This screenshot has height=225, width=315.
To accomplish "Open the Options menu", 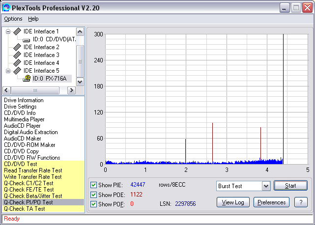I will [x=13, y=19].
